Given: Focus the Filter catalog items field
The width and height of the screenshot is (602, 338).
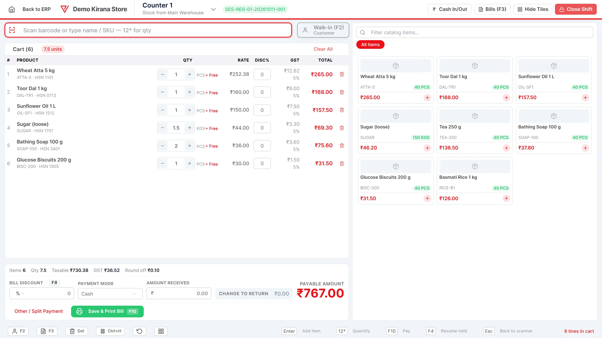Looking at the screenshot, I should click(475, 33).
